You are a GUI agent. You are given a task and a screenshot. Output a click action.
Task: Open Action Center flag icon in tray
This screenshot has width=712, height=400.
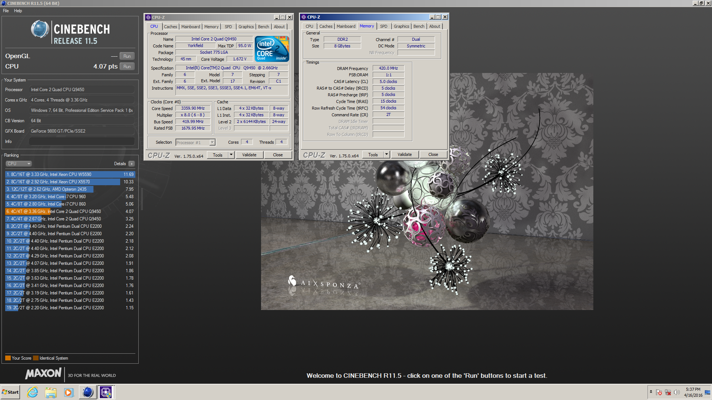coord(659,392)
